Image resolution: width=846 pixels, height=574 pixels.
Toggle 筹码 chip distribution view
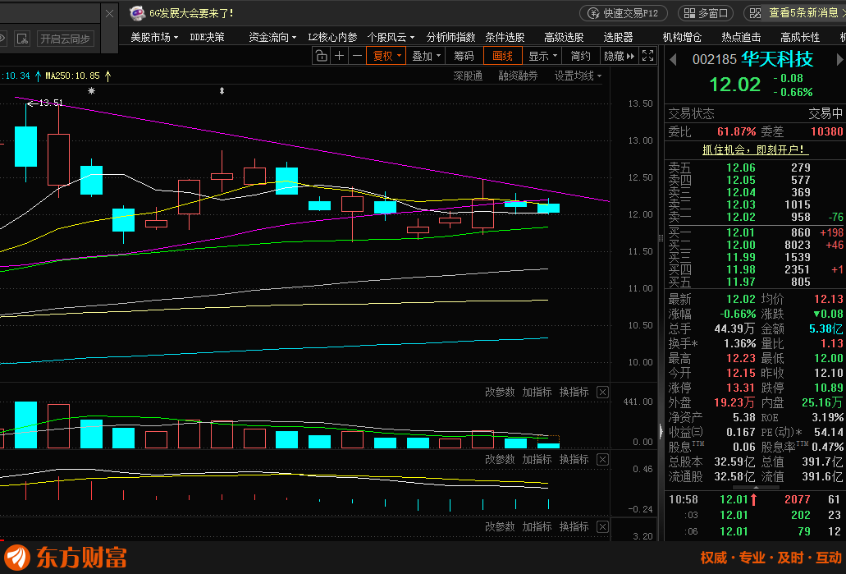tap(464, 56)
